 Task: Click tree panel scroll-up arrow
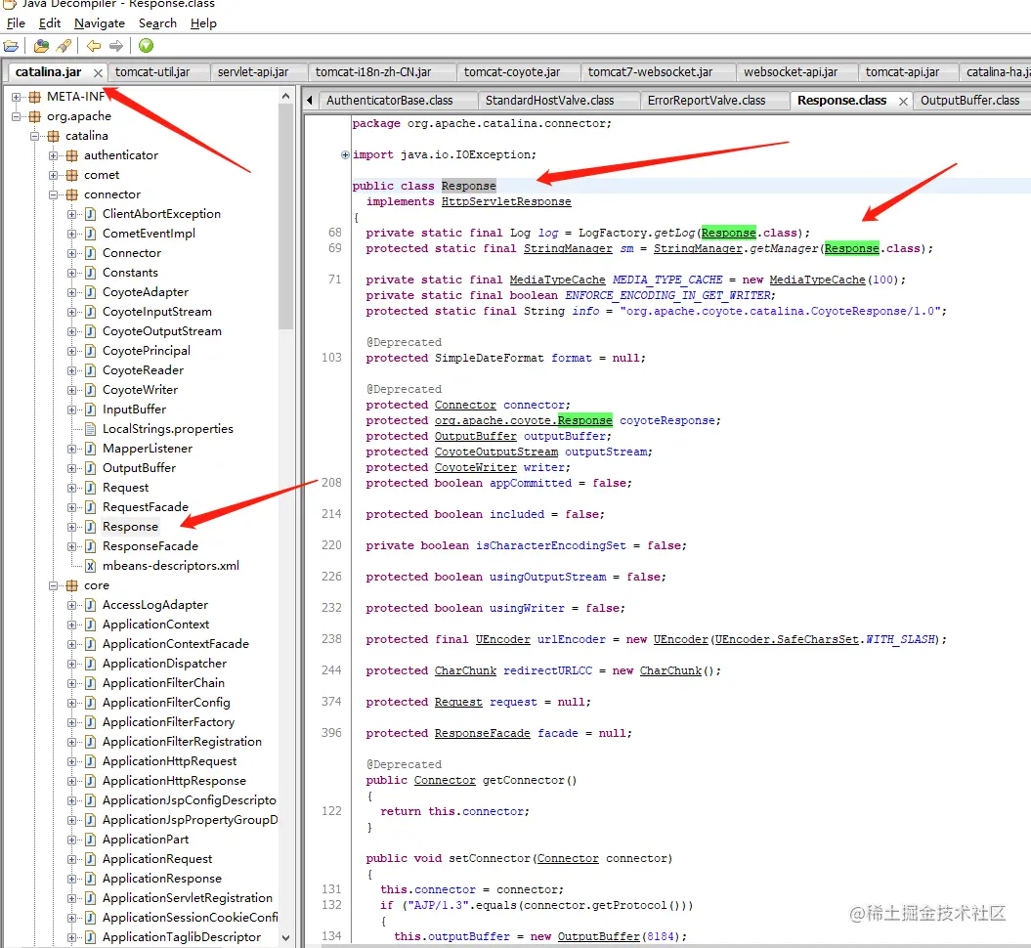285,97
